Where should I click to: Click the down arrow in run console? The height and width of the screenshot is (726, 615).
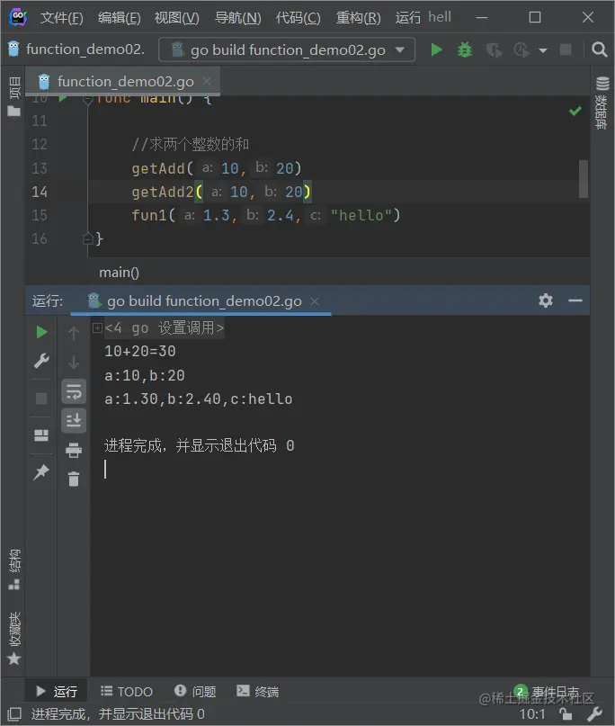coord(74,362)
